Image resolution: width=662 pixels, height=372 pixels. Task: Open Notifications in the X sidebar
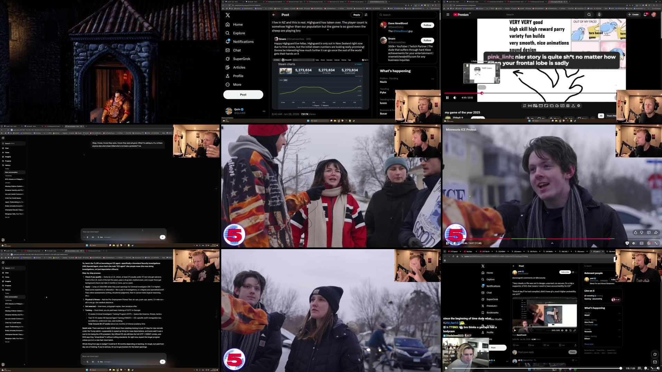click(243, 42)
